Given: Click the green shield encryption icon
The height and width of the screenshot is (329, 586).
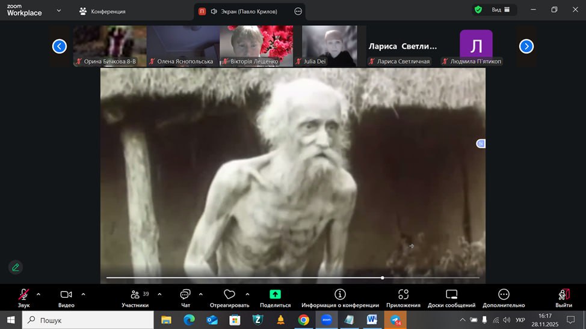Looking at the screenshot, I should click(x=478, y=10).
